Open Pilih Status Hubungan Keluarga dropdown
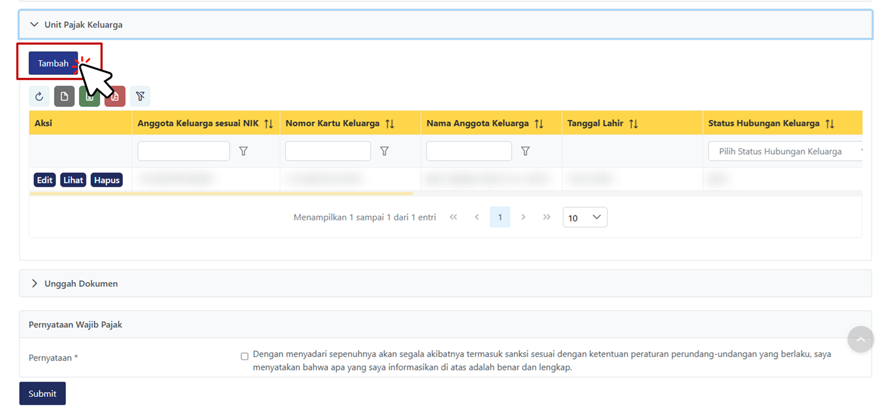 pos(784,151)
